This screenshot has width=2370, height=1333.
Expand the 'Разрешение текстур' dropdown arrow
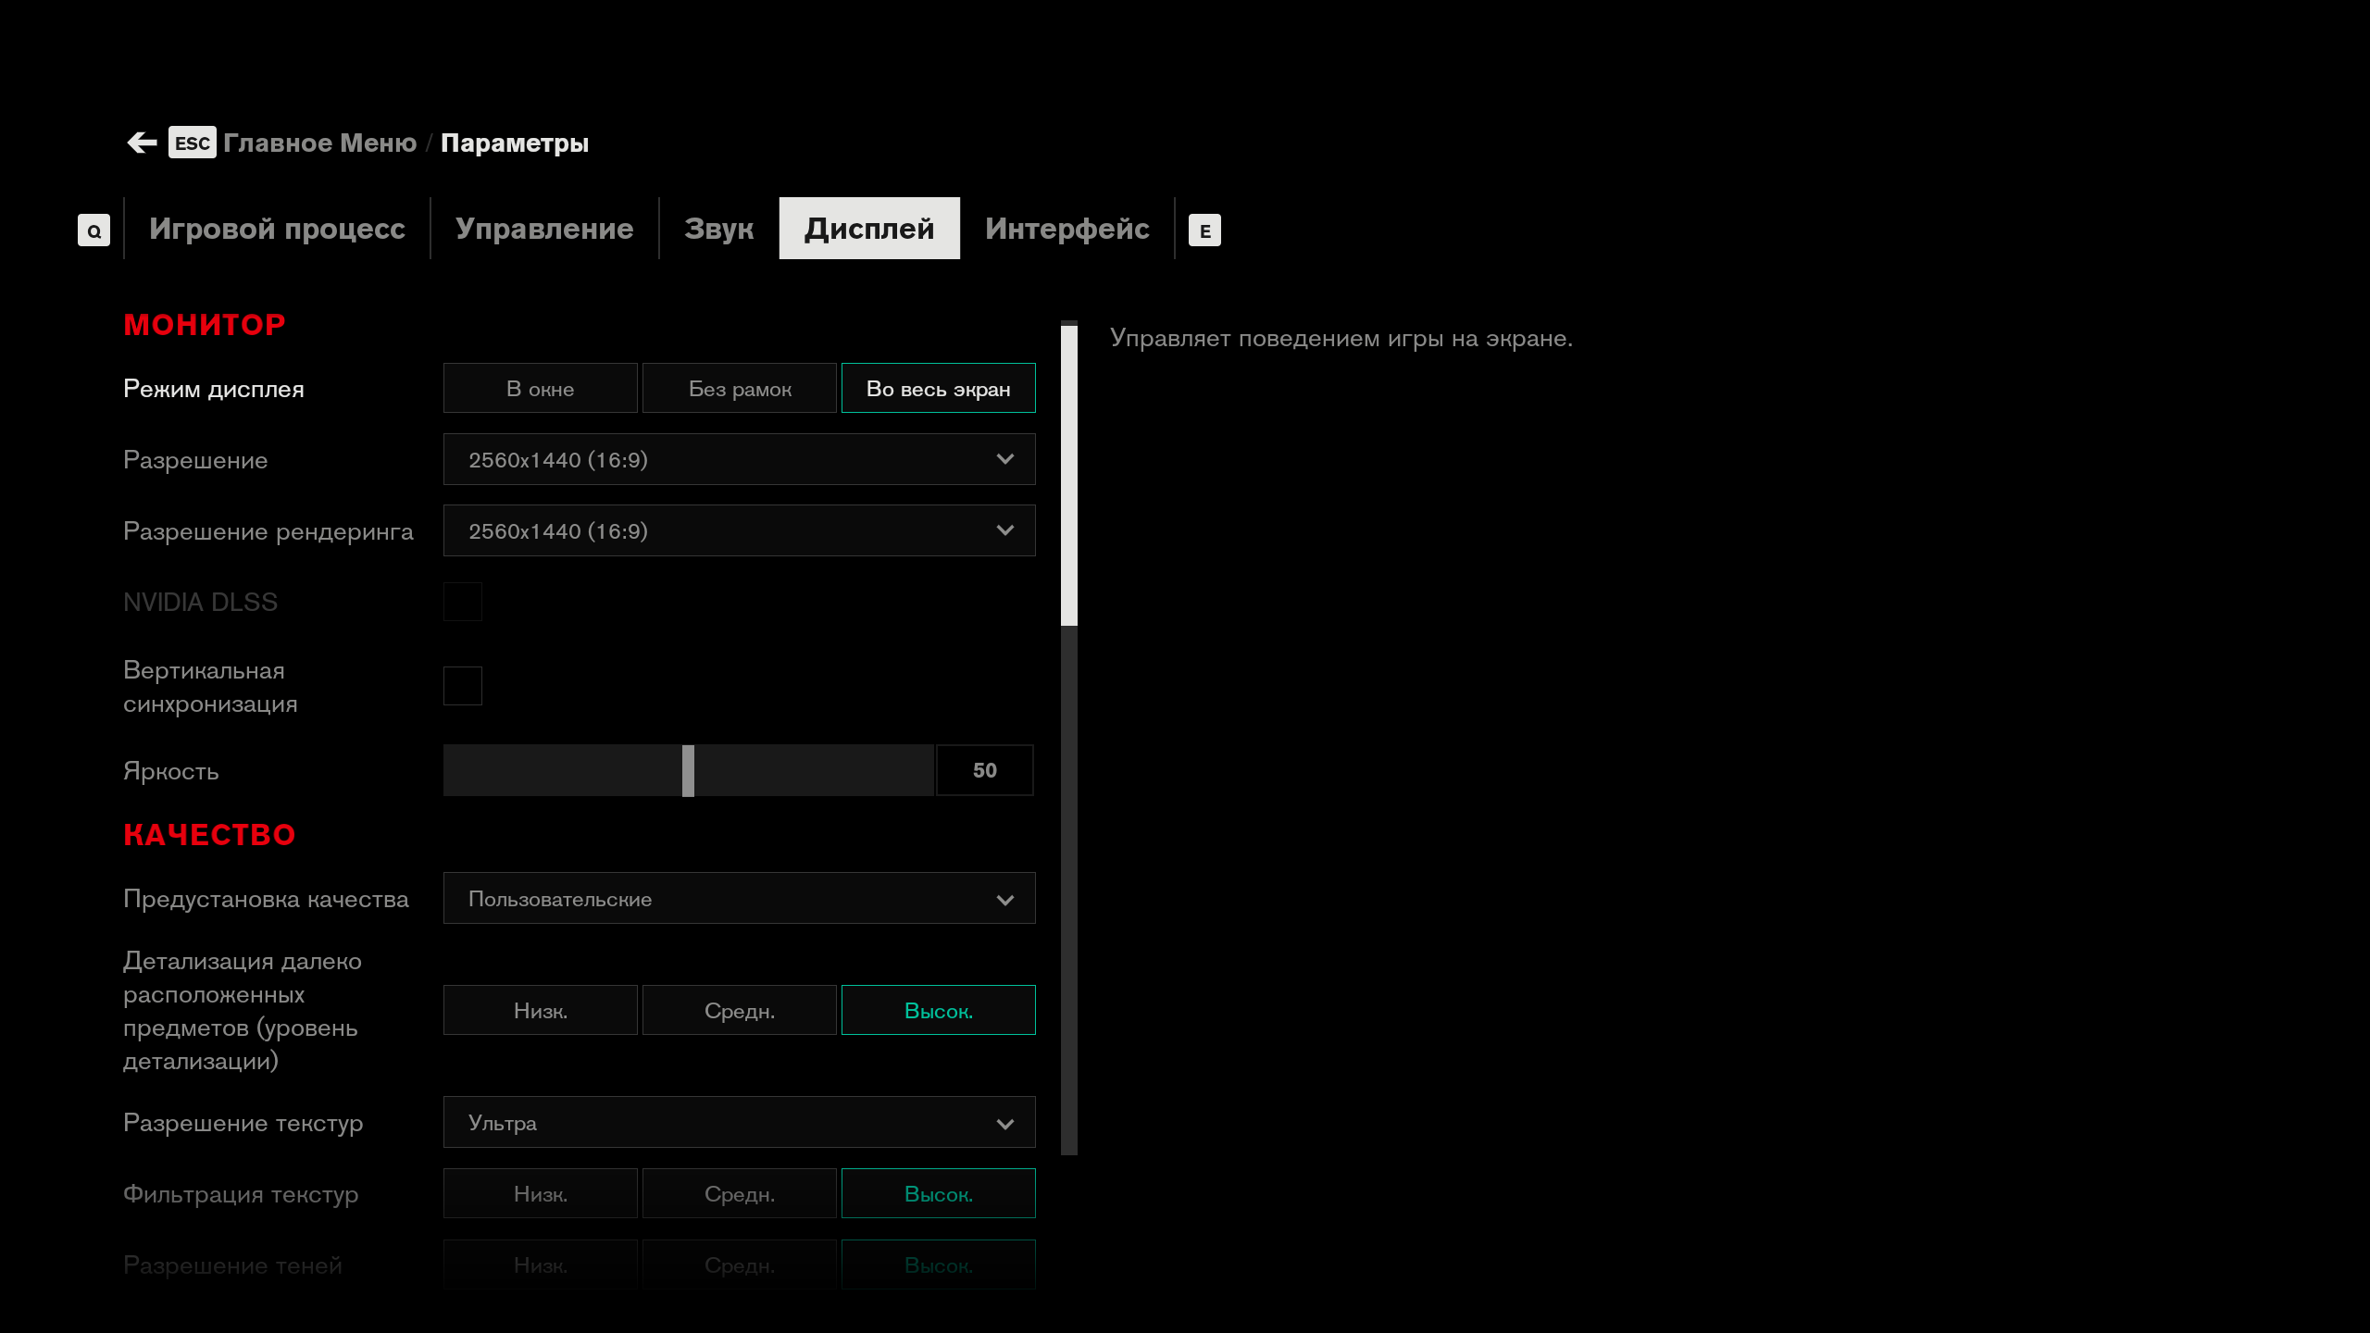click(x=1004, y=1124)
